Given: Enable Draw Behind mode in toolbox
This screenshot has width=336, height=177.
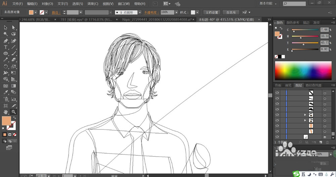Looking at the screenshot, I should (10, 141).
